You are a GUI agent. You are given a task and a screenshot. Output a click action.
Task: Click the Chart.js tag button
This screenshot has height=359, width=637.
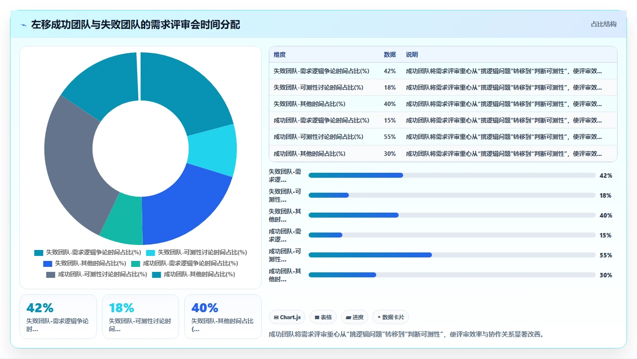coord(287,317)
